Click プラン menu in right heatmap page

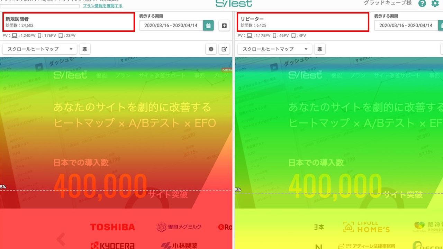[358, 75]
